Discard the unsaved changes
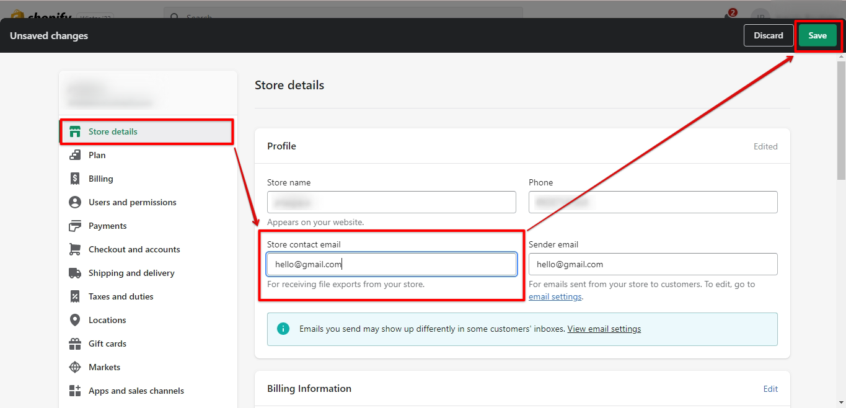The width and height of the screenshot is (846, 408). tap(768, 35)
